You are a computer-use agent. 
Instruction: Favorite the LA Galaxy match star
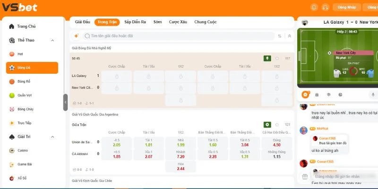coord(277,58)
